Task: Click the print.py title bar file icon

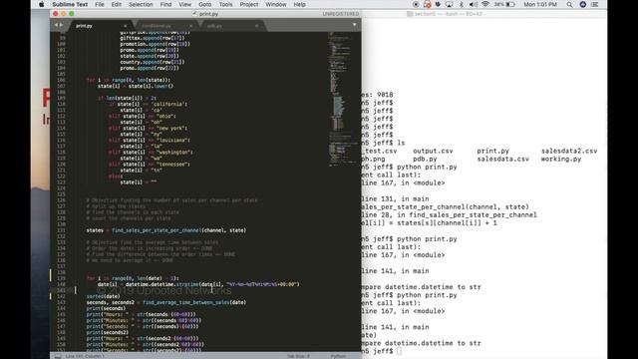Action: pos(194,14)
